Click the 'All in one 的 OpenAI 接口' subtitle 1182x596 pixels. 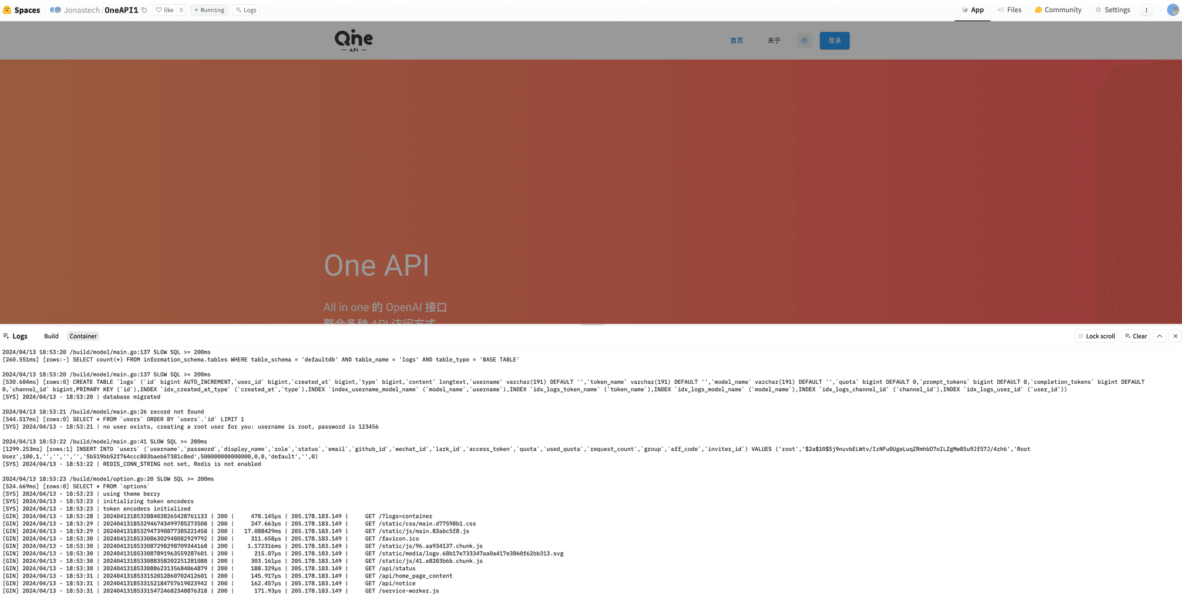pyautogui.click(x=385, y=308)
